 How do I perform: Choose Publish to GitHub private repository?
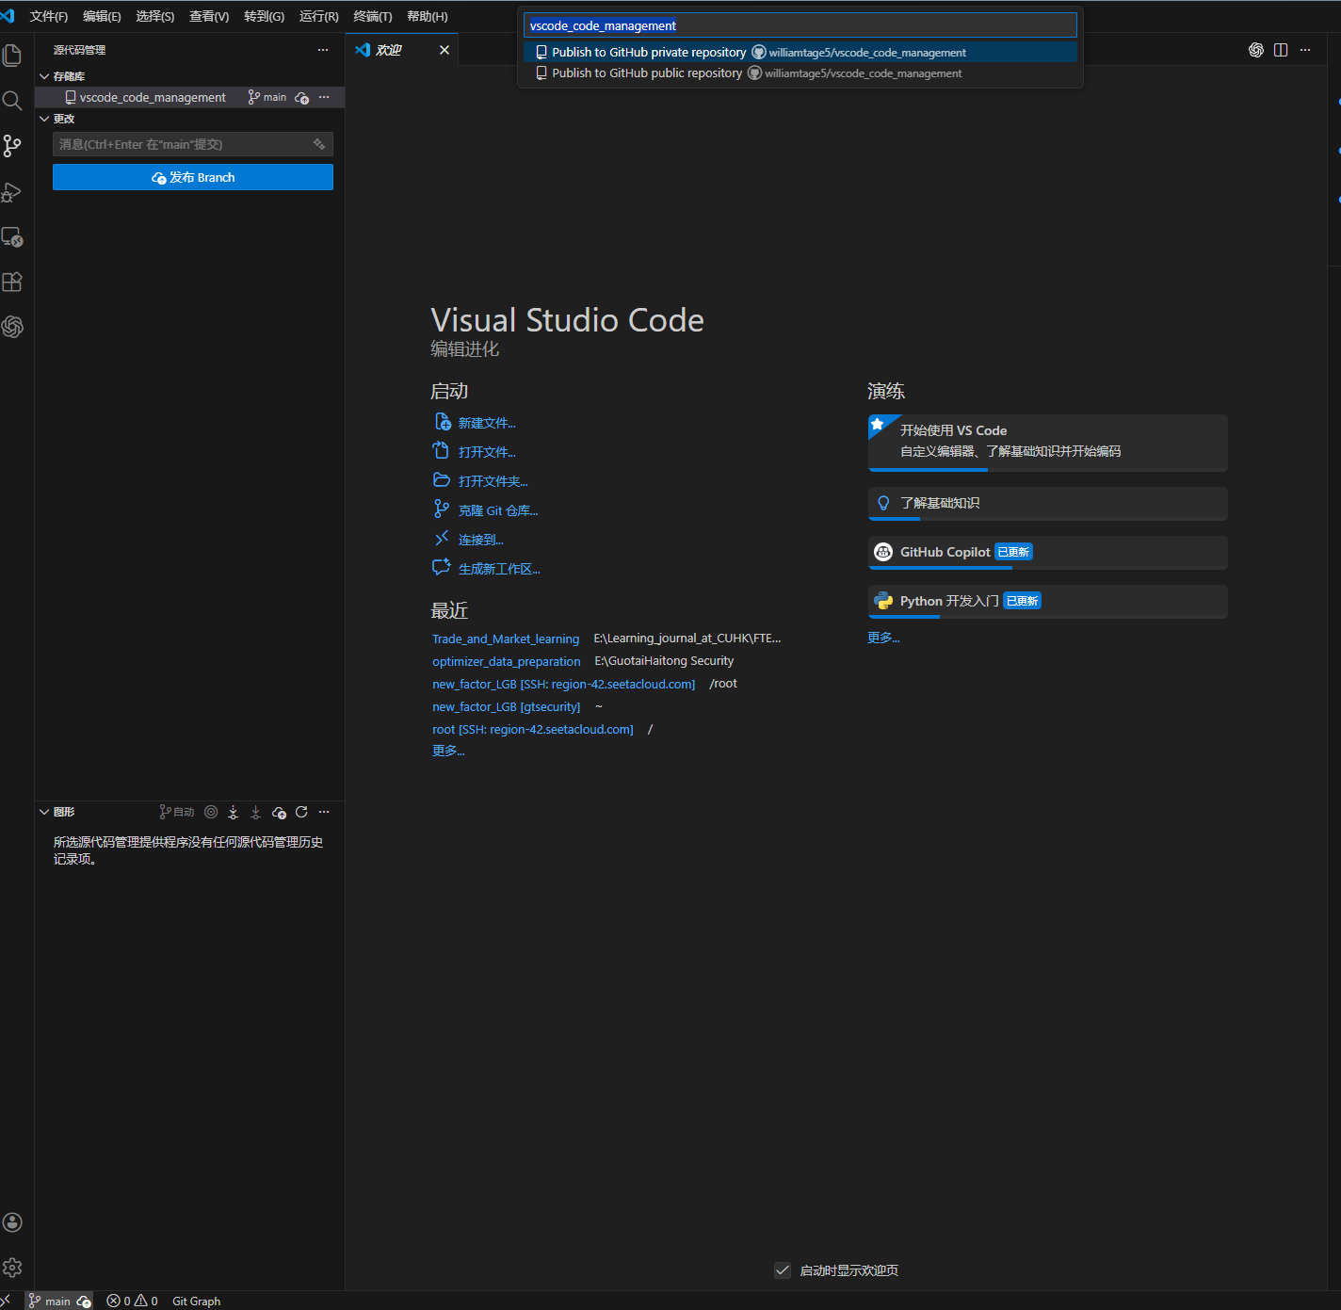point(800,52)
